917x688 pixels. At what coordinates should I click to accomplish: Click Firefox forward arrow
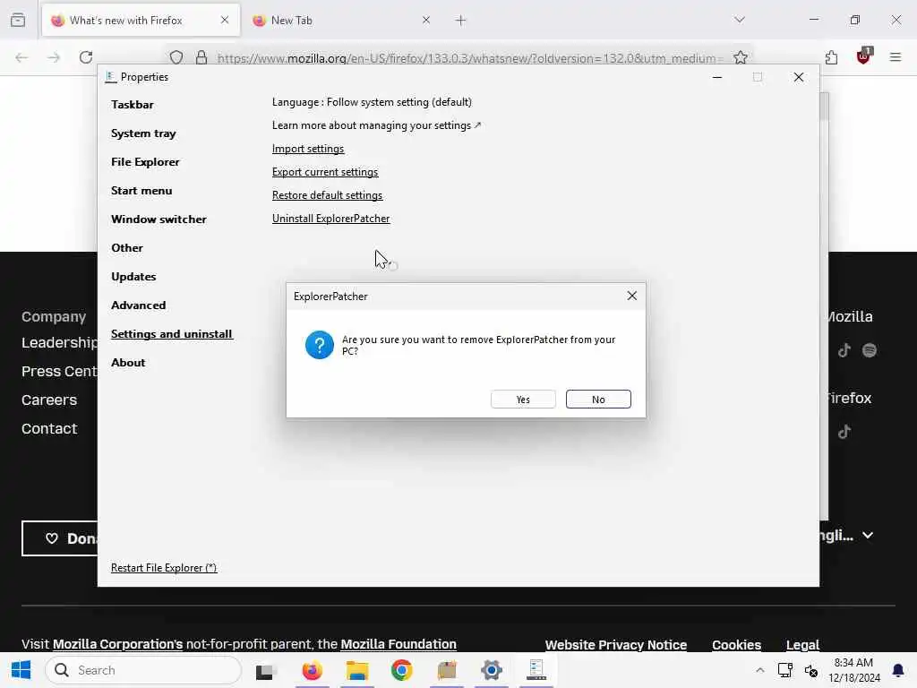point(54,57)
